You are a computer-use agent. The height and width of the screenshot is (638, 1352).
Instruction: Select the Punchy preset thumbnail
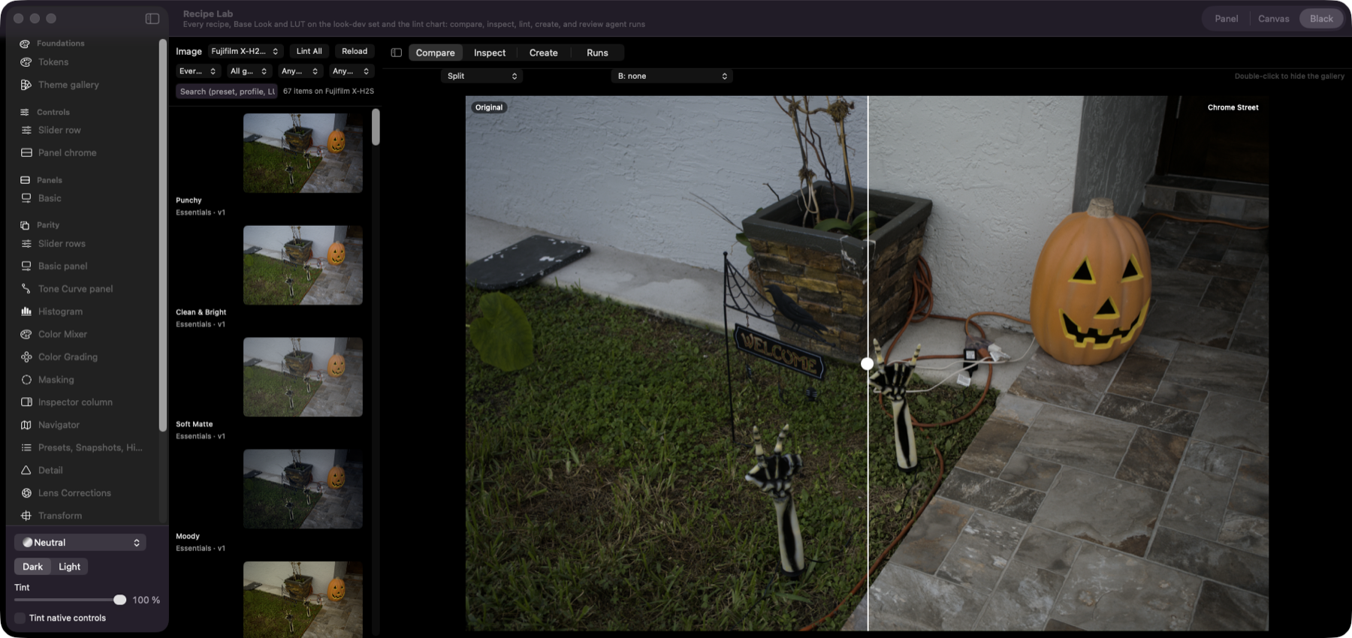click(303, 153)
